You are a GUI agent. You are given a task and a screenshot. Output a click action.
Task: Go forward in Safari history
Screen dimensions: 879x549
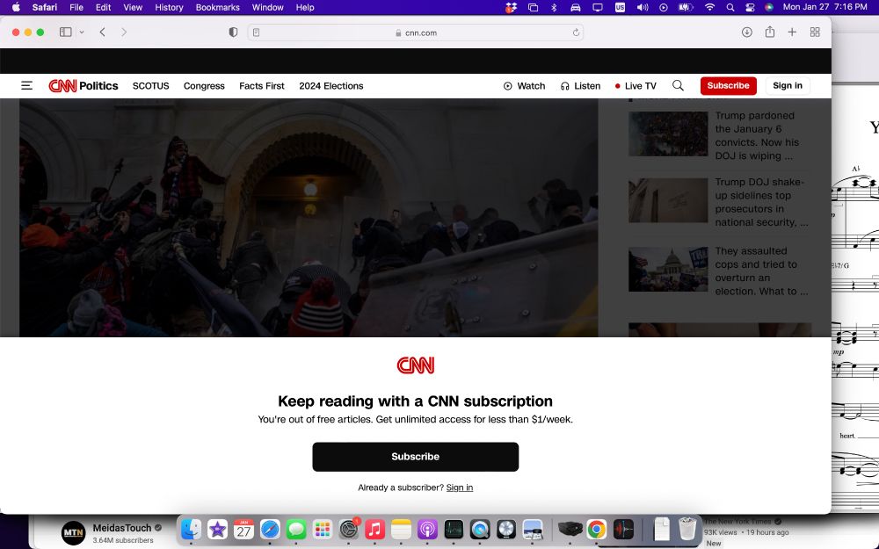click(124, 32)
